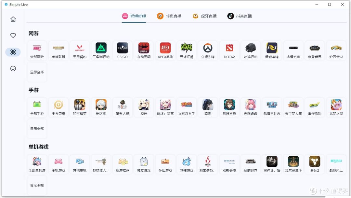Switch to the 虎牙直播 tab
351x198 pixels.
204,16
